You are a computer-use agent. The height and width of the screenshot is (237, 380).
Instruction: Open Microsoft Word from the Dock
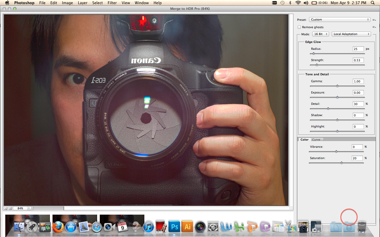tap(226, 227)
